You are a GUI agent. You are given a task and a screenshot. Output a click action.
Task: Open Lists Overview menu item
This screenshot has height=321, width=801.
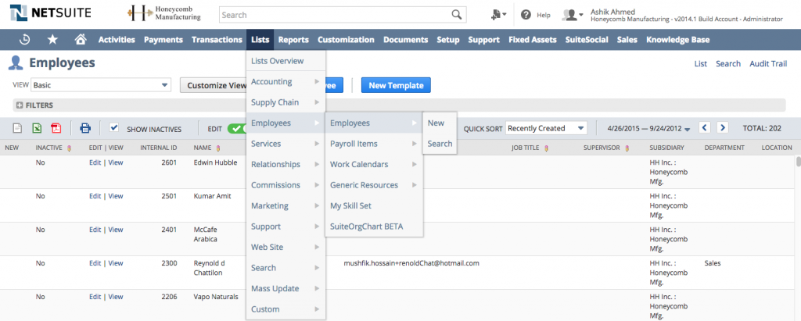coord(286,61)
